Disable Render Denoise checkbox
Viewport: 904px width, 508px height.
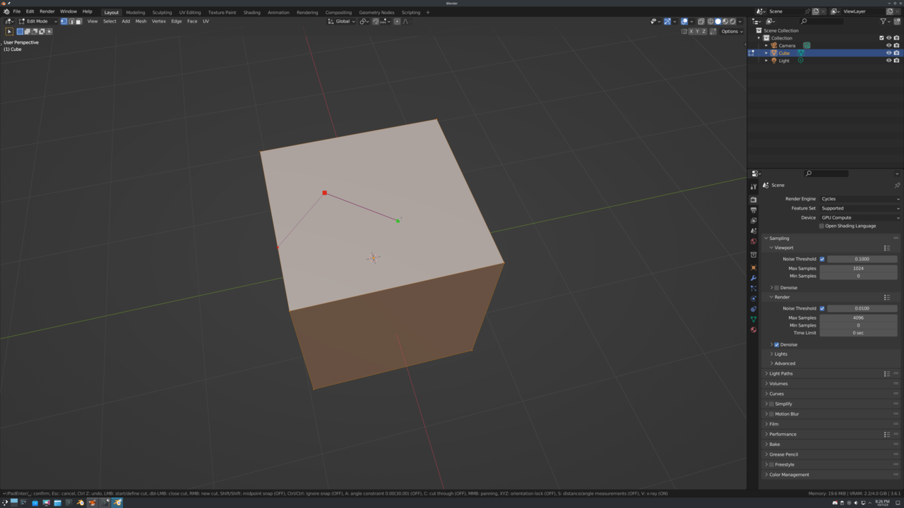pyautogui.click(x=777, y=344)
